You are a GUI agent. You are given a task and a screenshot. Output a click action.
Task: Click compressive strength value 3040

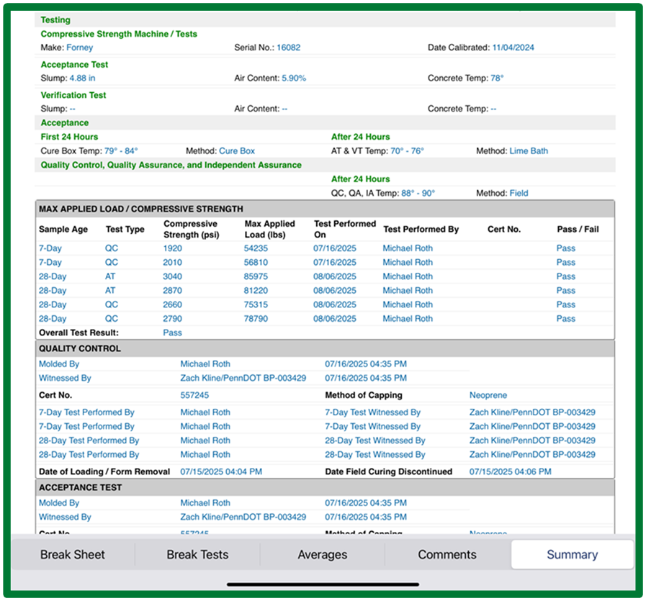point(172,276)
